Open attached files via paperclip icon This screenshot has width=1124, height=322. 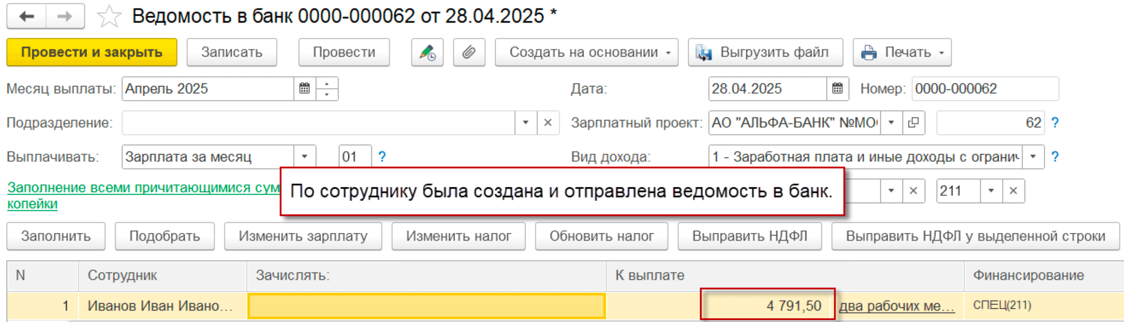point(469,52)
